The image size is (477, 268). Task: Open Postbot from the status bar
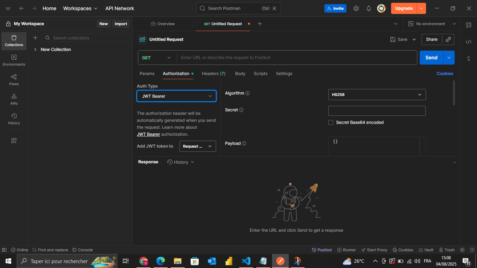pyautogui.click(x=322, y=250)
